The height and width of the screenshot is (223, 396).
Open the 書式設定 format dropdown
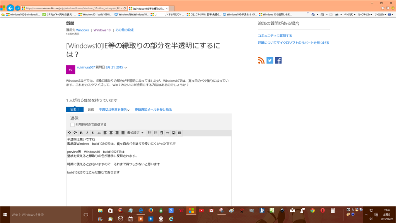[x=135, y=133]
